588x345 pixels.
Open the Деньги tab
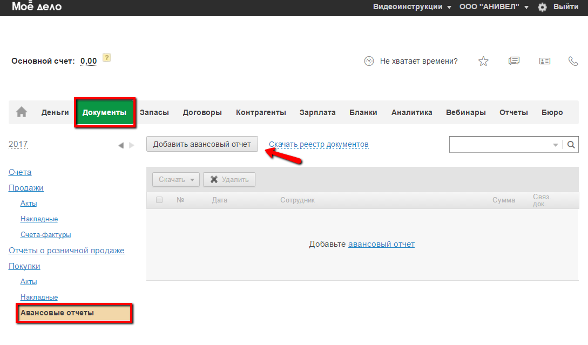[55, 112]
